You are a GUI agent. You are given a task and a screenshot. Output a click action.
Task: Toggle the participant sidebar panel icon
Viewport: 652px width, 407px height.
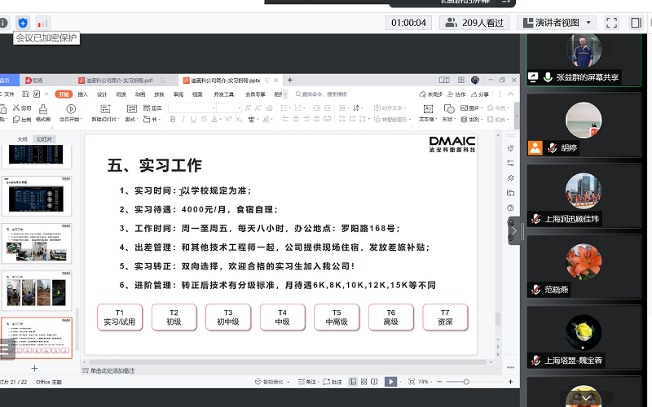636,23
